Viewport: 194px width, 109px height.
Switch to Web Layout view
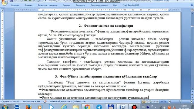click(150, 102)
